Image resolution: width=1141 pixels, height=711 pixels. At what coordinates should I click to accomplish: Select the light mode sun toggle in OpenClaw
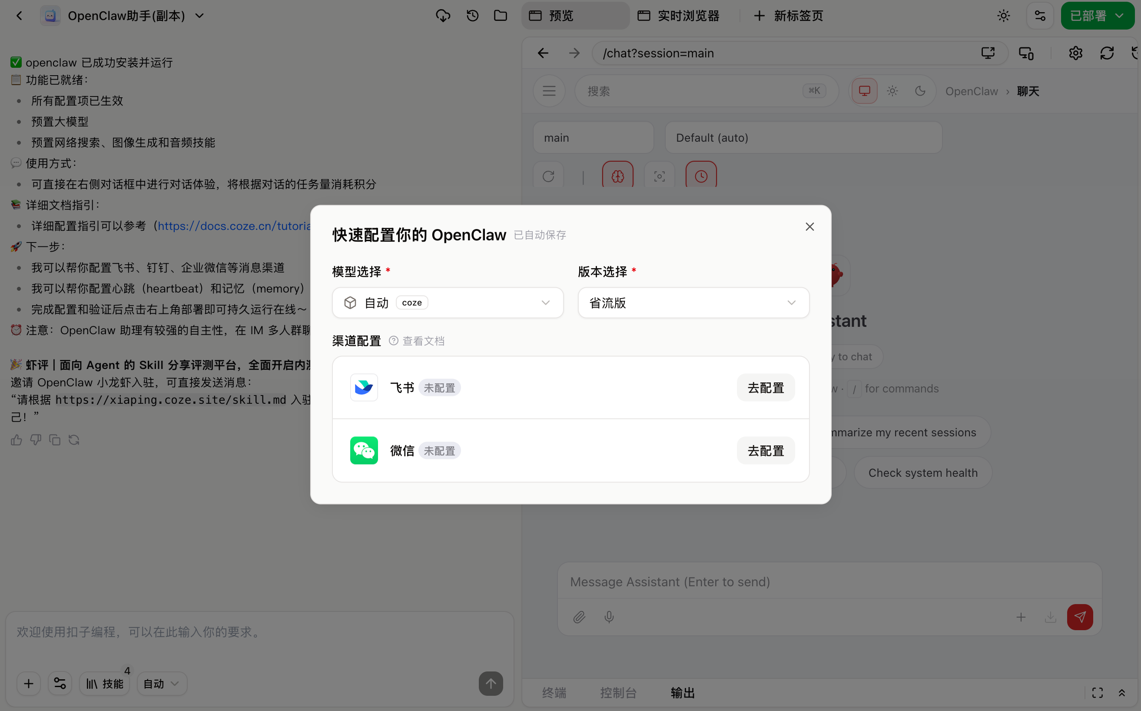(892, 91)
